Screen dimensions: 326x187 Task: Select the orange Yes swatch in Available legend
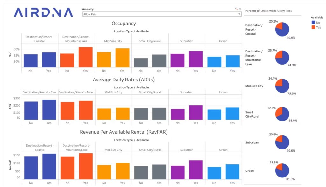click(x=313, y=27)
